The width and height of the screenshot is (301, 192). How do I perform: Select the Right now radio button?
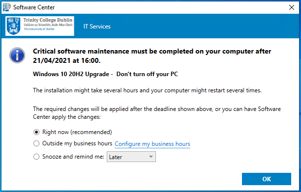[x=36, y=132]
